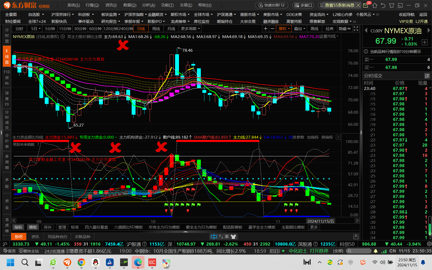Screen dimensions: 432x270
Task: Select K线图 view in left sidebar
Action: [7, 56]
